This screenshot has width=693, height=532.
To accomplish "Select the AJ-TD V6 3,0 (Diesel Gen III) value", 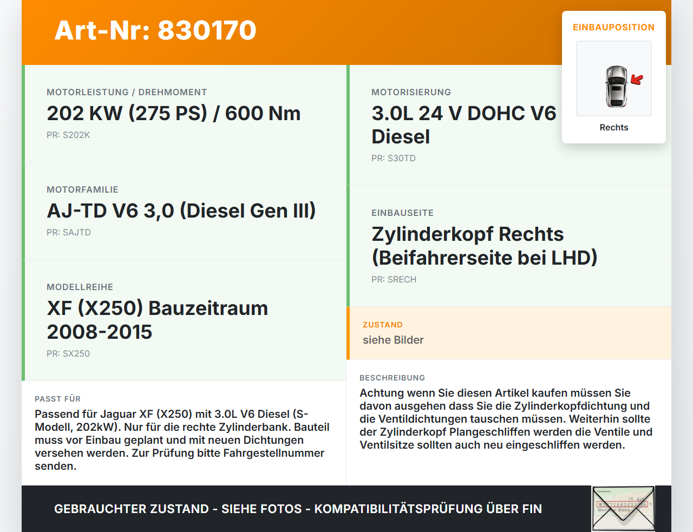I will click(x=181, y=211).
